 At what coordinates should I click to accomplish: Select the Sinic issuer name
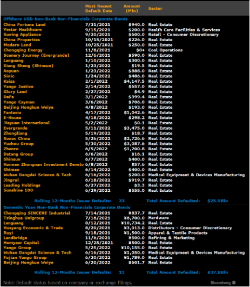pos(9,76)
